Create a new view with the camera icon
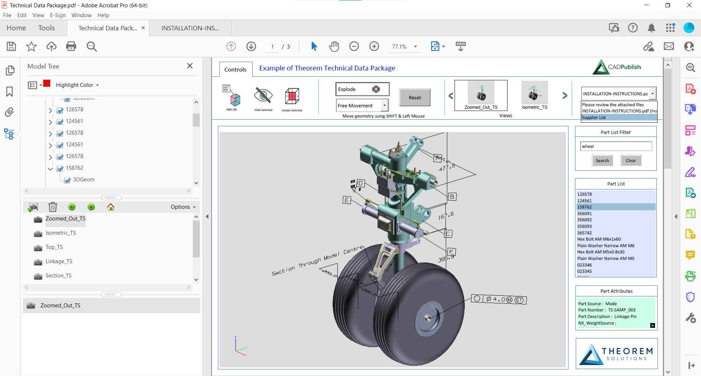Image resolution: width=701 pixels, height=376 pixels. [x=33, y=207]
